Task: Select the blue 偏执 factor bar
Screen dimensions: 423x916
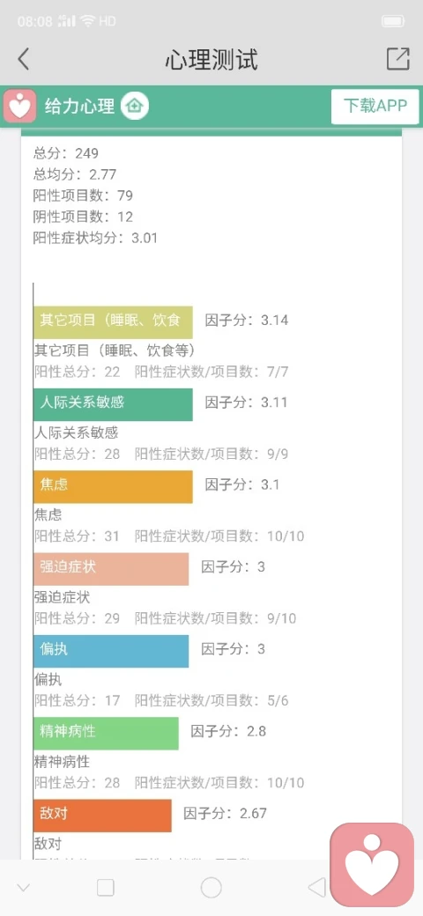Action: (x=111, y=652)
